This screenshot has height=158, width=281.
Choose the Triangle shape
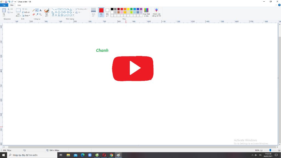(71, 9)
